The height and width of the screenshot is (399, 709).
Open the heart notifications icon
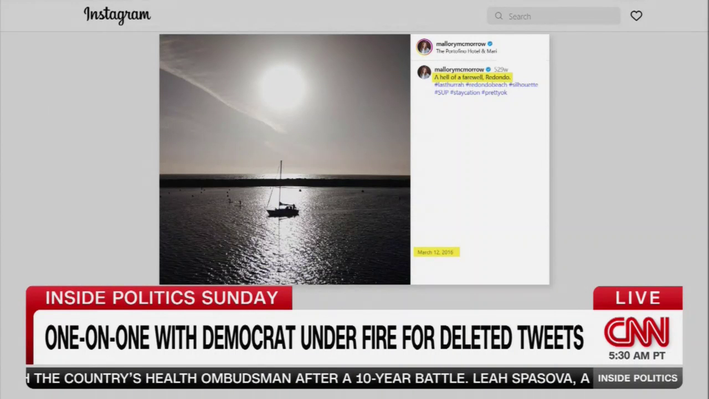click(636, 16)
